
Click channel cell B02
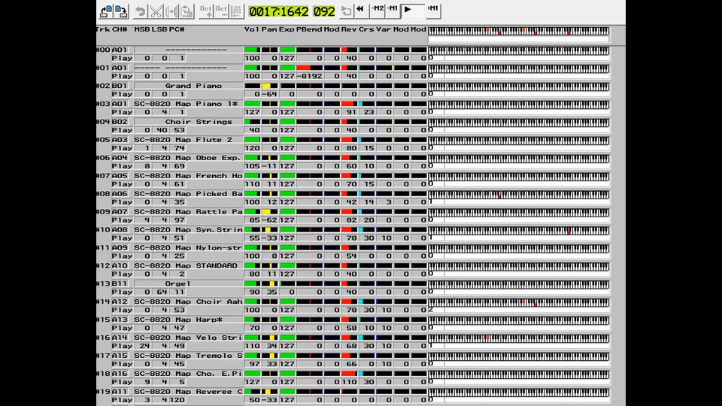pyautogui.click(x=122, y=122)
